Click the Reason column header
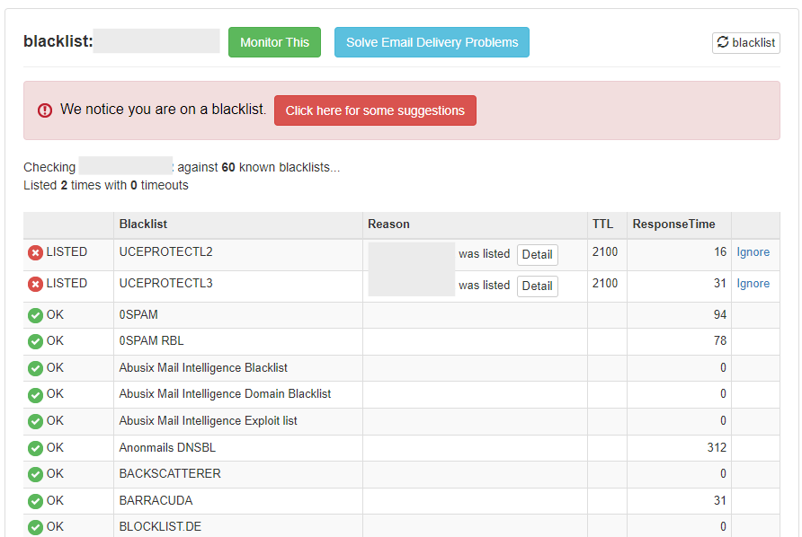Image resolution: width=802 pixels, height=537 pixels. point(388,224)
